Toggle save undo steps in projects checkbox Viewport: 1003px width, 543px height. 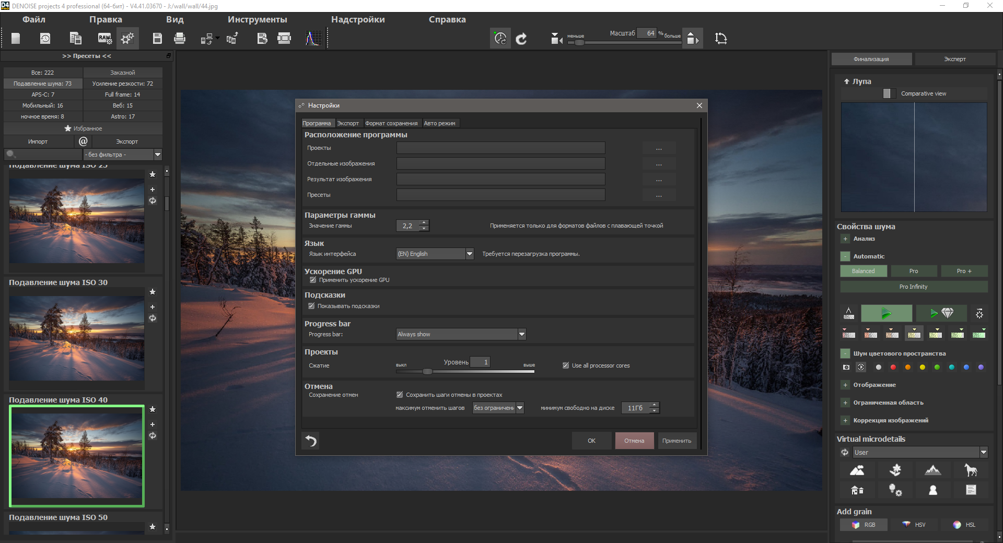[x=400, y=395]
